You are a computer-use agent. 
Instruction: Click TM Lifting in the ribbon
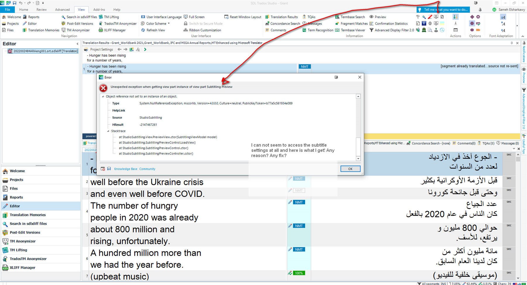click(x=109, y=17)
